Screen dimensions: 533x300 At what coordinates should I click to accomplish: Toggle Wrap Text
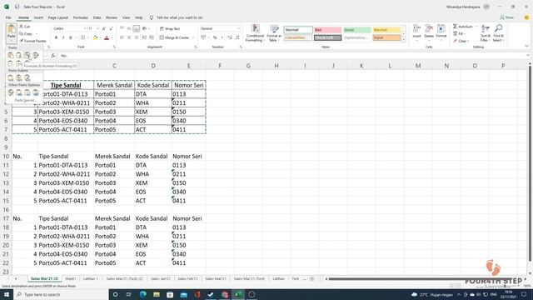click(x=170, y=29)
